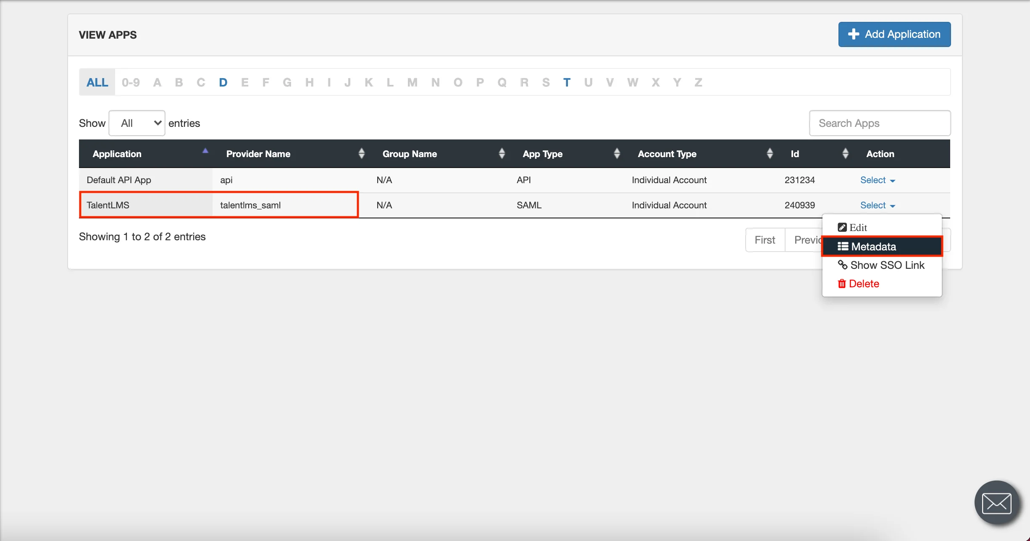Viewport: 1030px width, 541px height.
Task: Filter apps by letter T
Action: pos(567,82)
